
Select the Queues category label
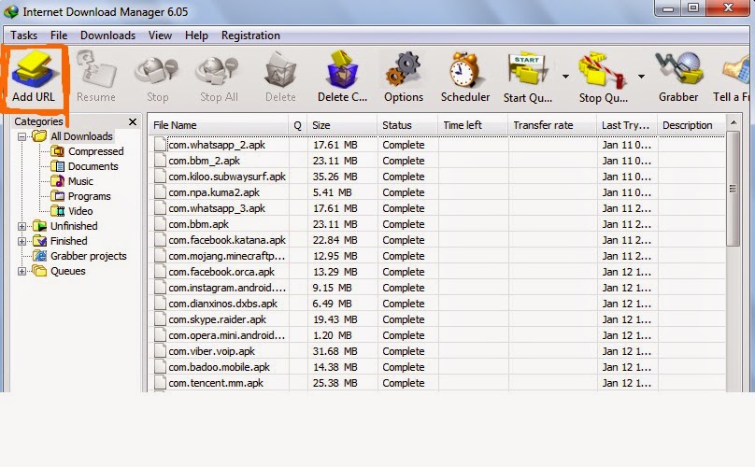click(x=68, y=271)
